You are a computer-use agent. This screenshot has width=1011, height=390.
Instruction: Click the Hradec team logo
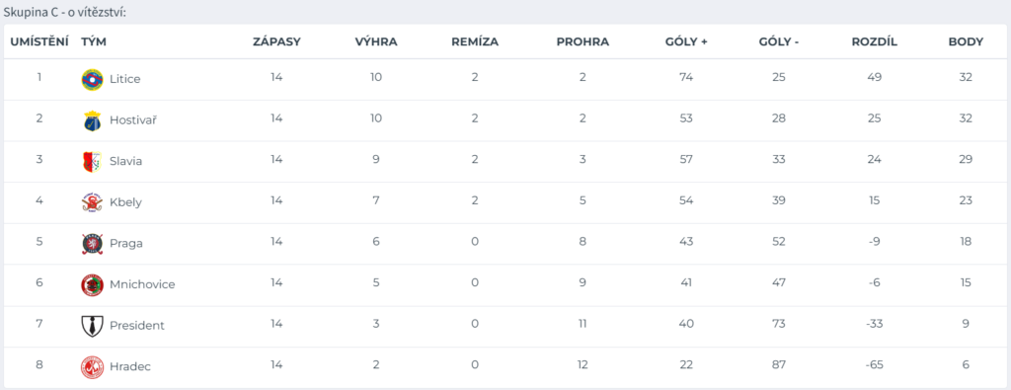(x=92, y=367)
